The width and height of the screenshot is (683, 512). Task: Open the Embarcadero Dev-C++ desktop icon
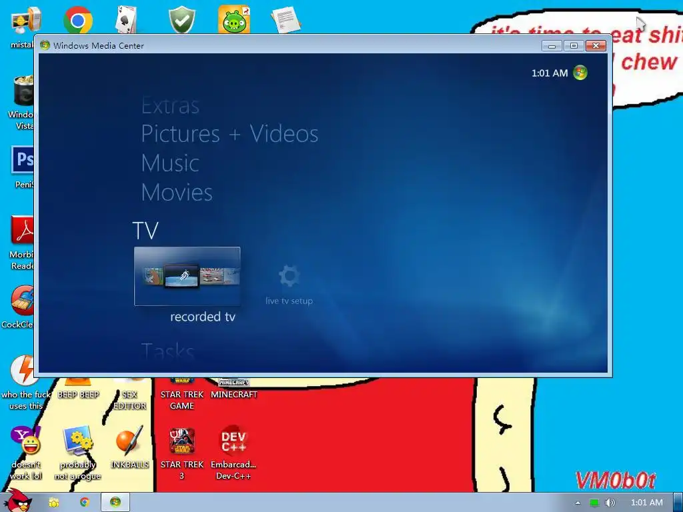233,441
